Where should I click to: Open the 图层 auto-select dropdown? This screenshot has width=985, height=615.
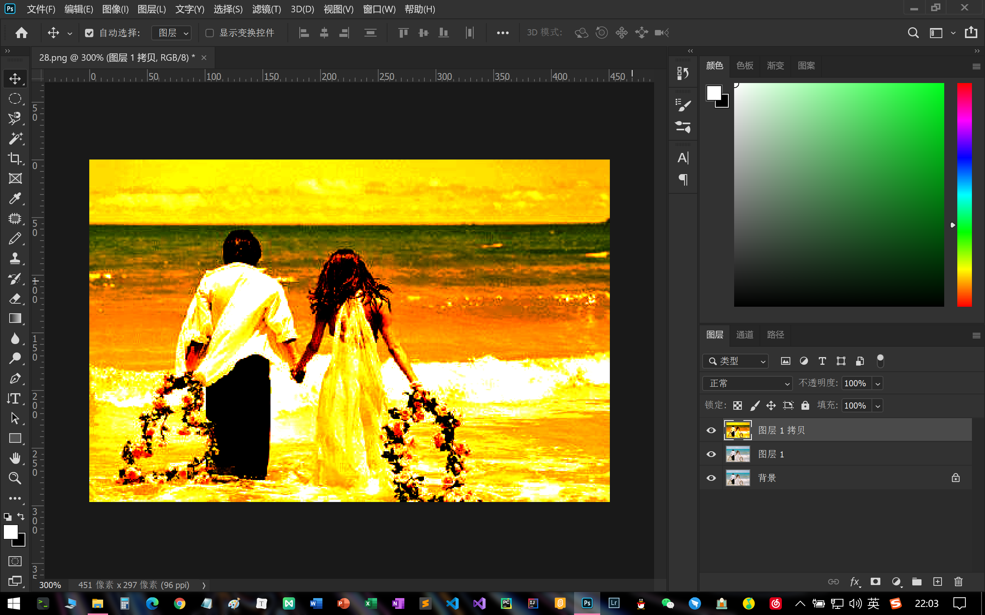[171, 33]
